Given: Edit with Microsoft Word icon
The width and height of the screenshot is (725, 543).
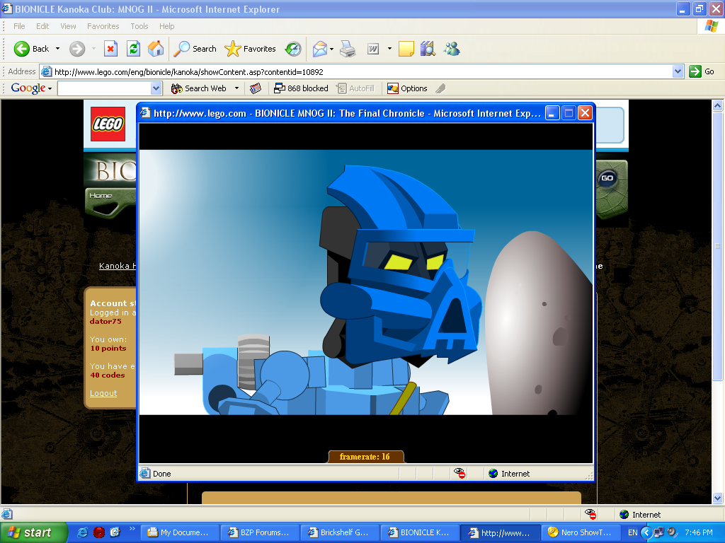Looking at the screenshot, I should (x=372, y=49).
